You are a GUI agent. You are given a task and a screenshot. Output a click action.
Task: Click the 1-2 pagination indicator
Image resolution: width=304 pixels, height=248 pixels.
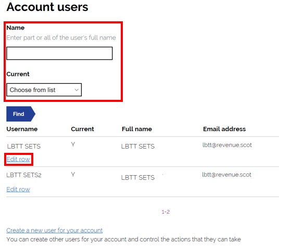166,212
